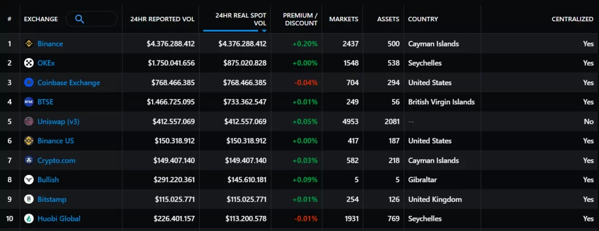Click the Crypto.com logo icon

pos(29,160)
